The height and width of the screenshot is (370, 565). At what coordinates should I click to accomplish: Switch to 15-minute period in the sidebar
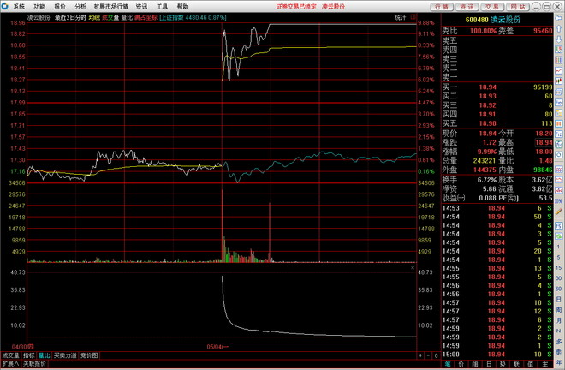(559, 267)
